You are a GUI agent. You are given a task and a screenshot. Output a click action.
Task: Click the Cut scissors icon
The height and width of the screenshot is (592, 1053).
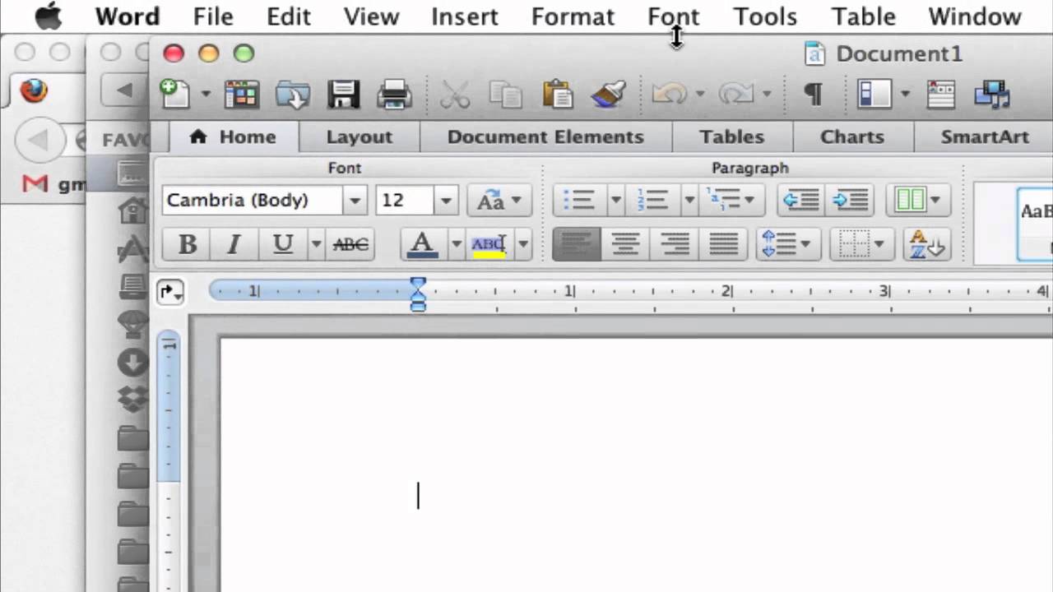pyautogui.click(x=454, y=95)
